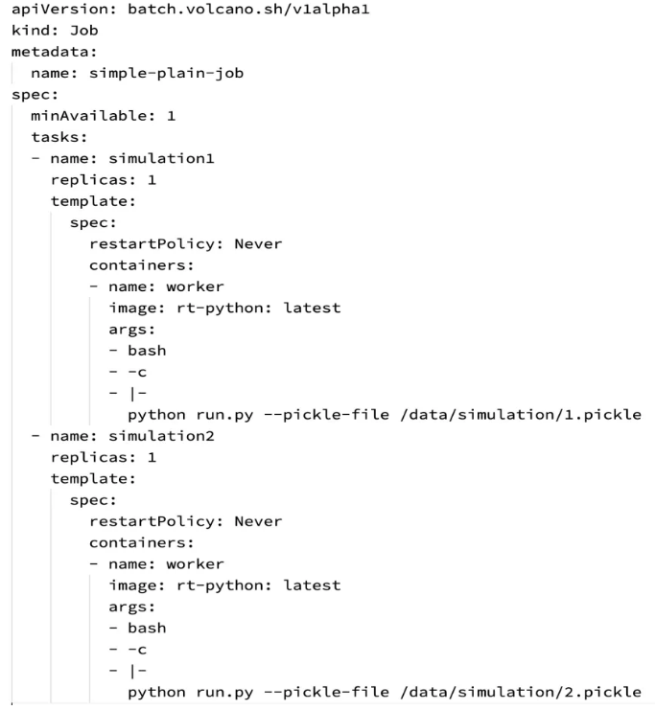Click first replicas: 1 line under simulation1

click(104, 180)
